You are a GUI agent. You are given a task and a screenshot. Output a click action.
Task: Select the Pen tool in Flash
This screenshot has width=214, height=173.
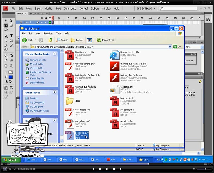(6, 36)
